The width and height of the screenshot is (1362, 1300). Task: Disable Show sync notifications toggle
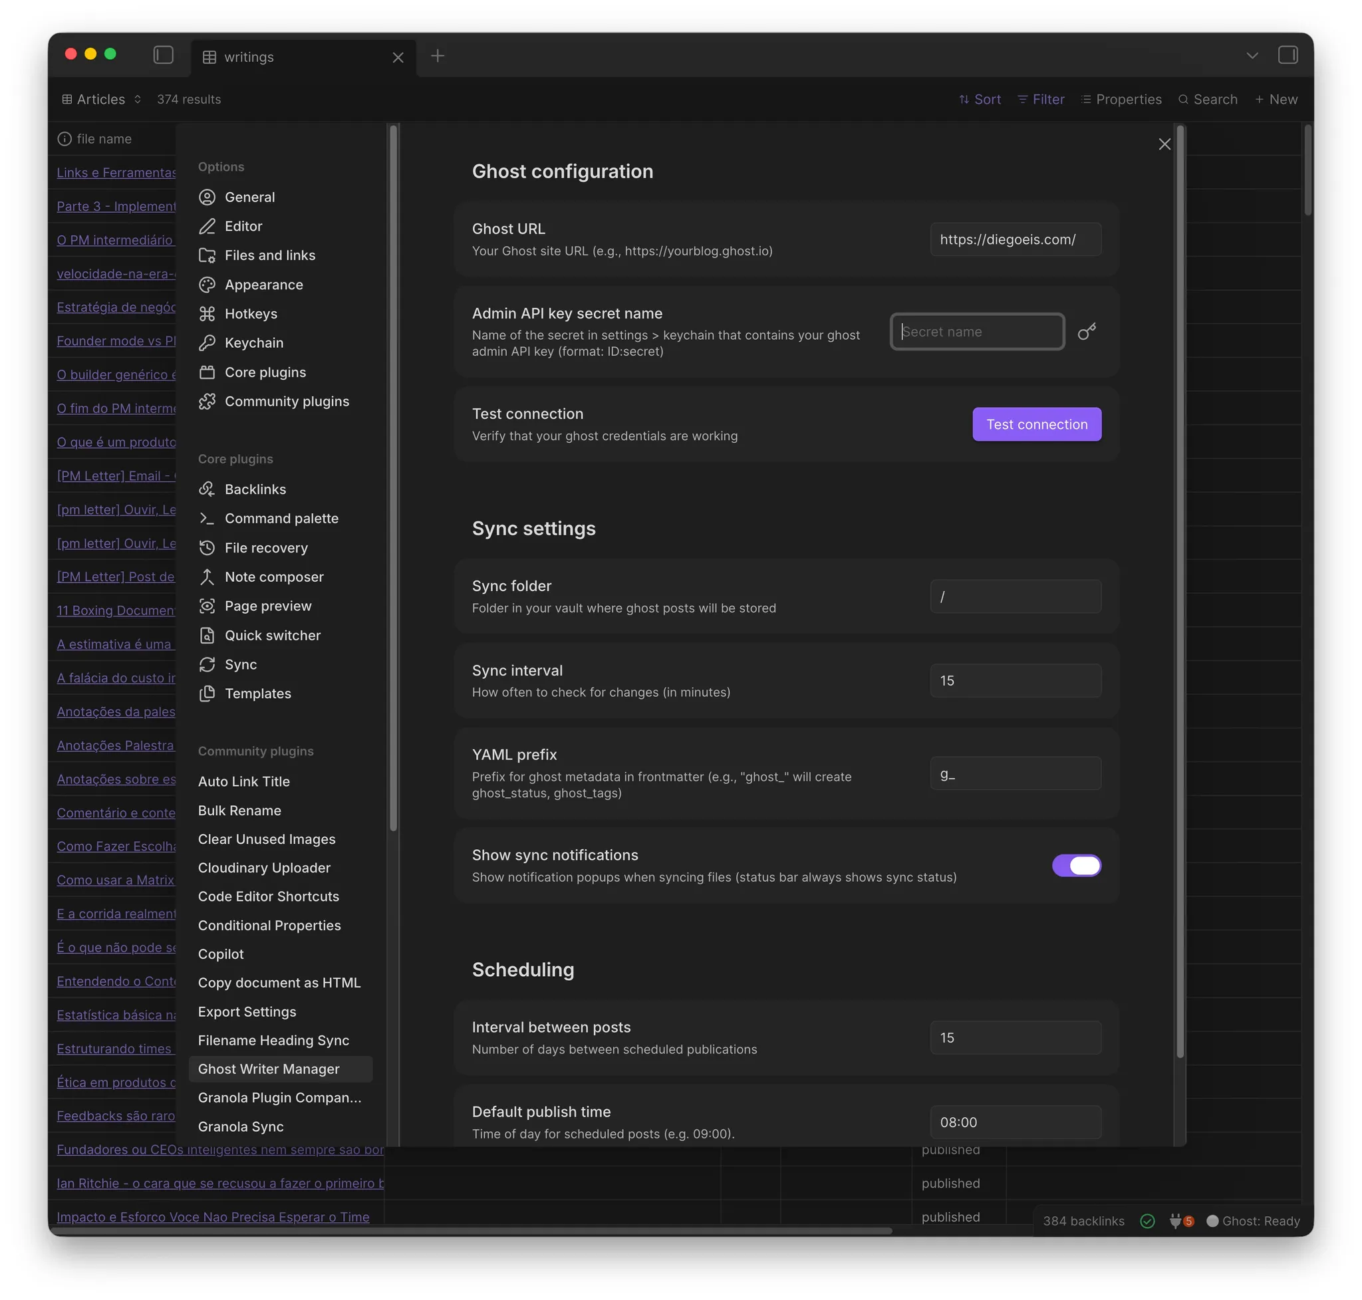point(1077,866)
